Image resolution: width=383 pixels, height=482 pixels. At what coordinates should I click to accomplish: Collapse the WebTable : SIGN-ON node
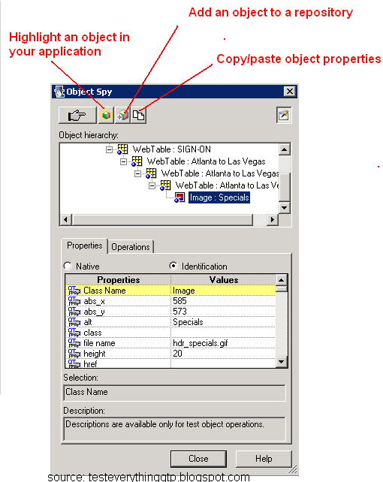tap(109, 149)
